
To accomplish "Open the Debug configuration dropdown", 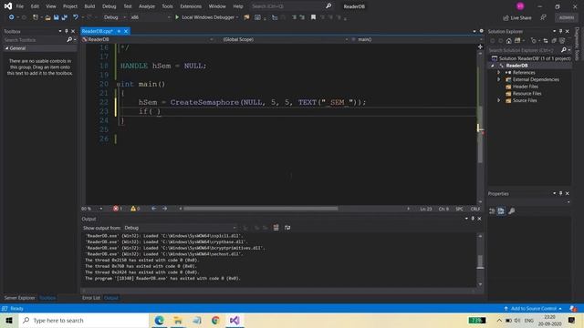I will pyautogui.click(x=115, y=17).
